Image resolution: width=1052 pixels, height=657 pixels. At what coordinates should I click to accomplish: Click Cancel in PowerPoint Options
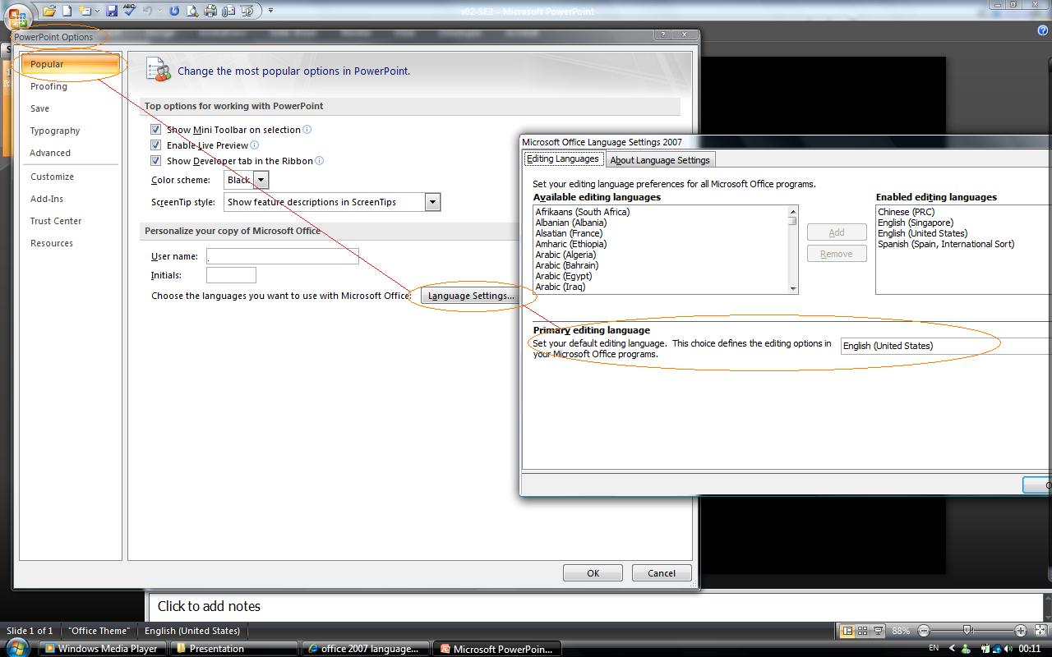coord(661,573)
